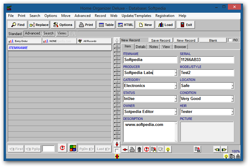Click the empty PICTURE box

(207, 132)
